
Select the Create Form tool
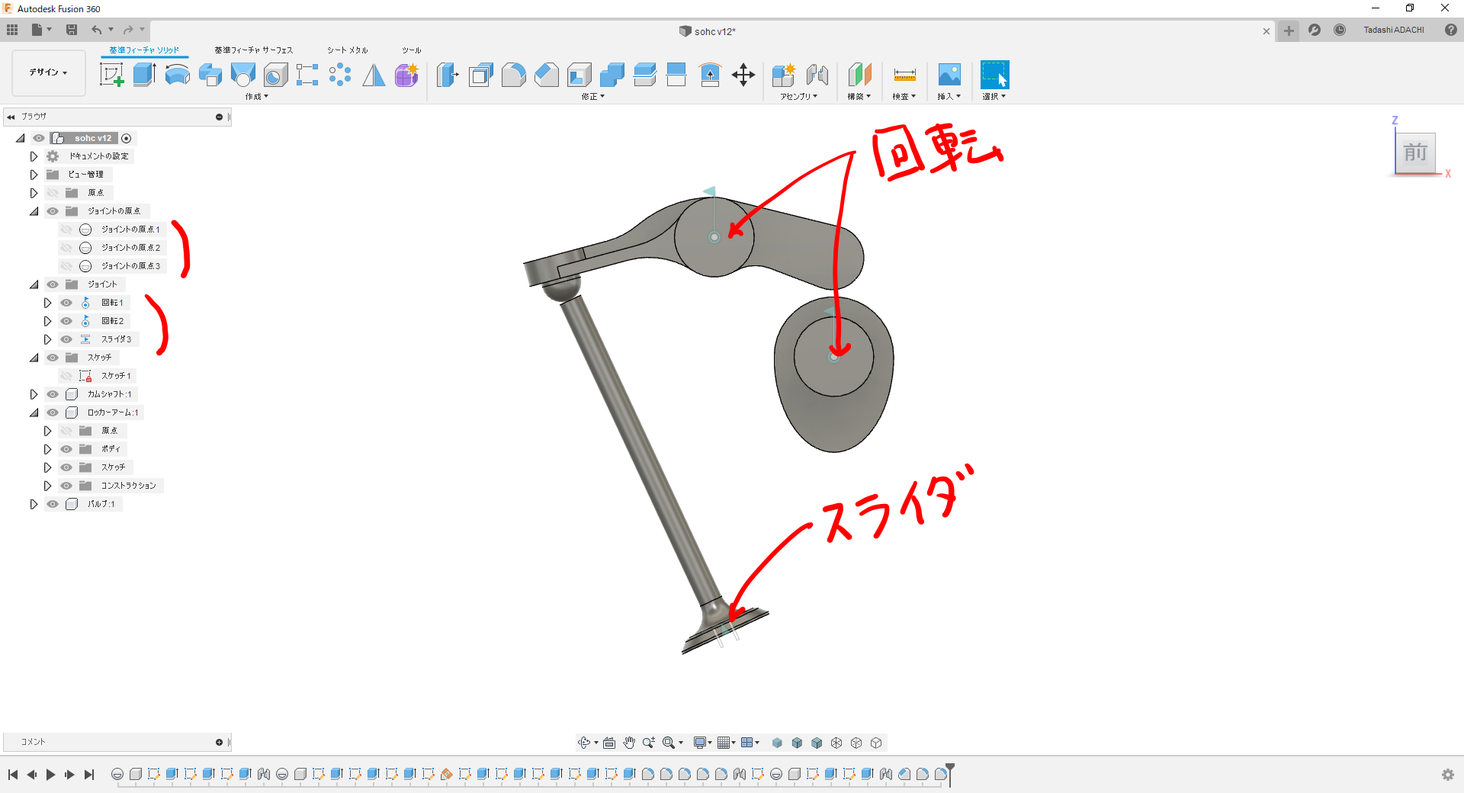tap(406, 75)
